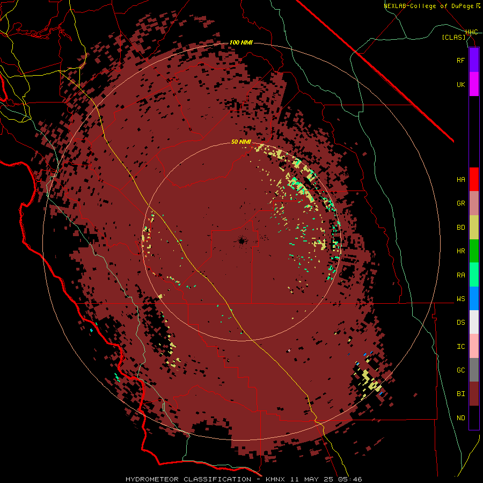Viewport: 483px width, 483px height.
Task: Click the "RA" legend label
Action: 460,275
